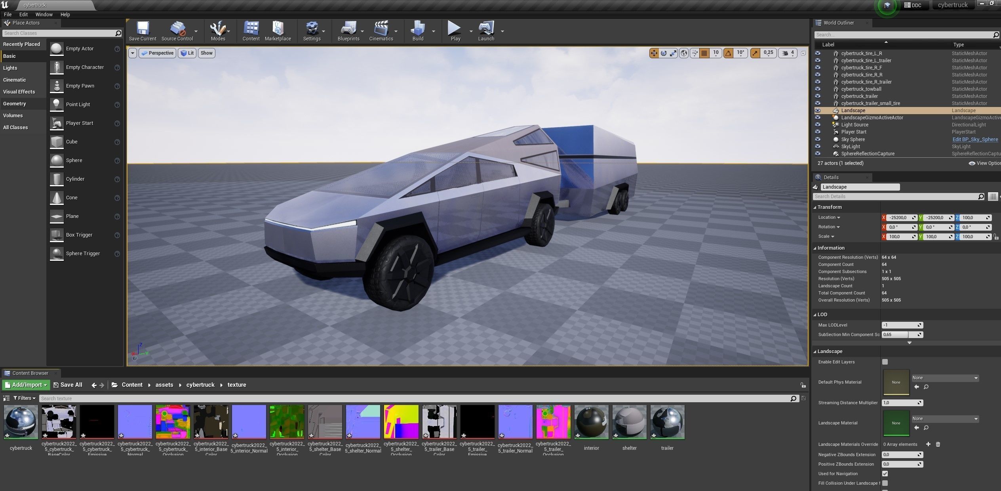The width and height of the screenshot is (1001, 491).
Task: Browse to Landscape Material asset magnifier icon
Action: click(926, 428)
